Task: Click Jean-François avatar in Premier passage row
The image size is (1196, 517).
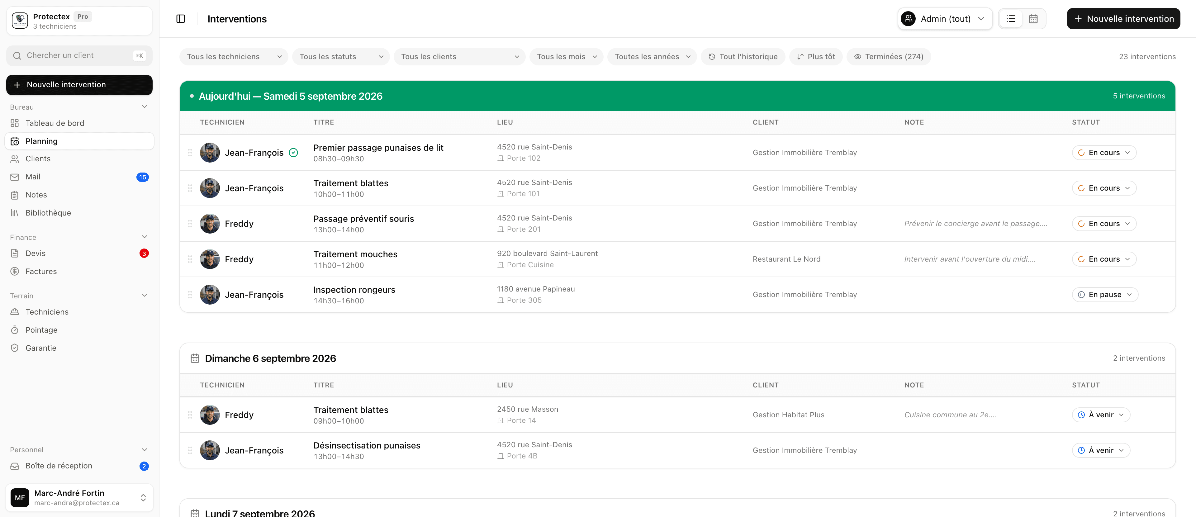Action: [x=210, y=153]
